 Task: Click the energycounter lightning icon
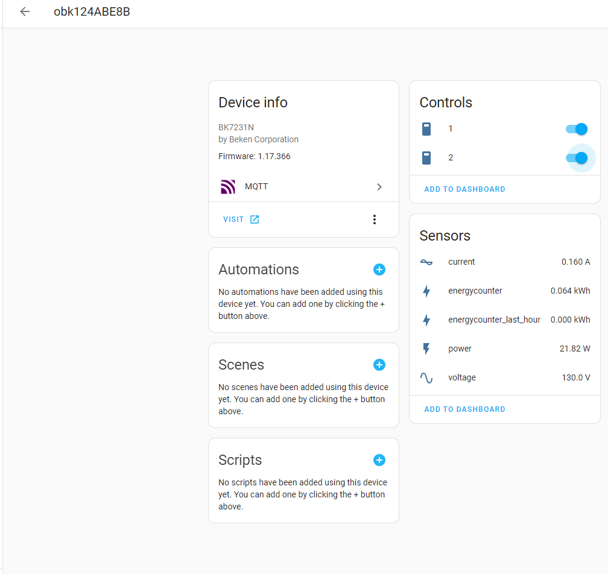click(426, 291)
